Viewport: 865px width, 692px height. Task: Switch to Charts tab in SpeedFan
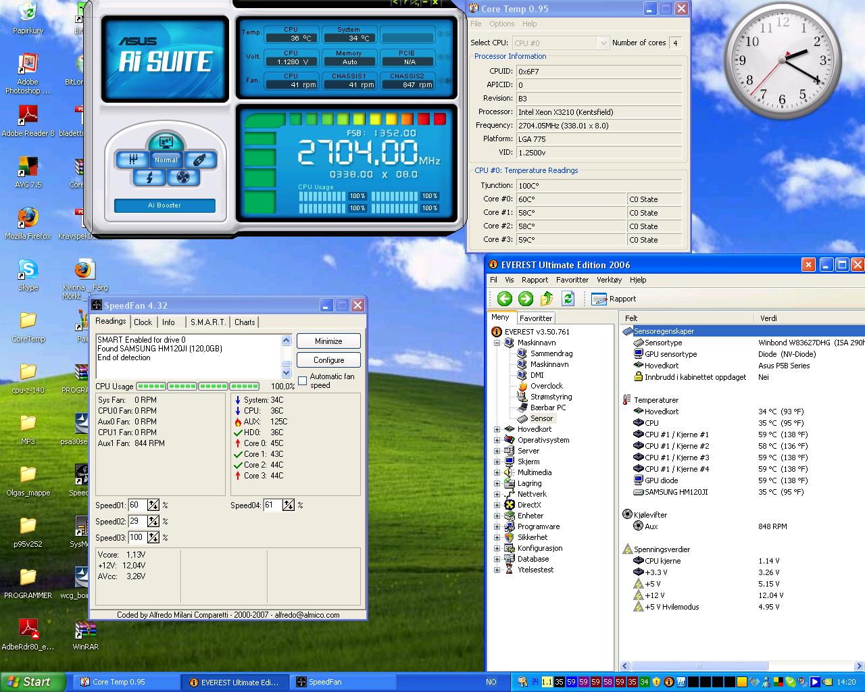245,322
